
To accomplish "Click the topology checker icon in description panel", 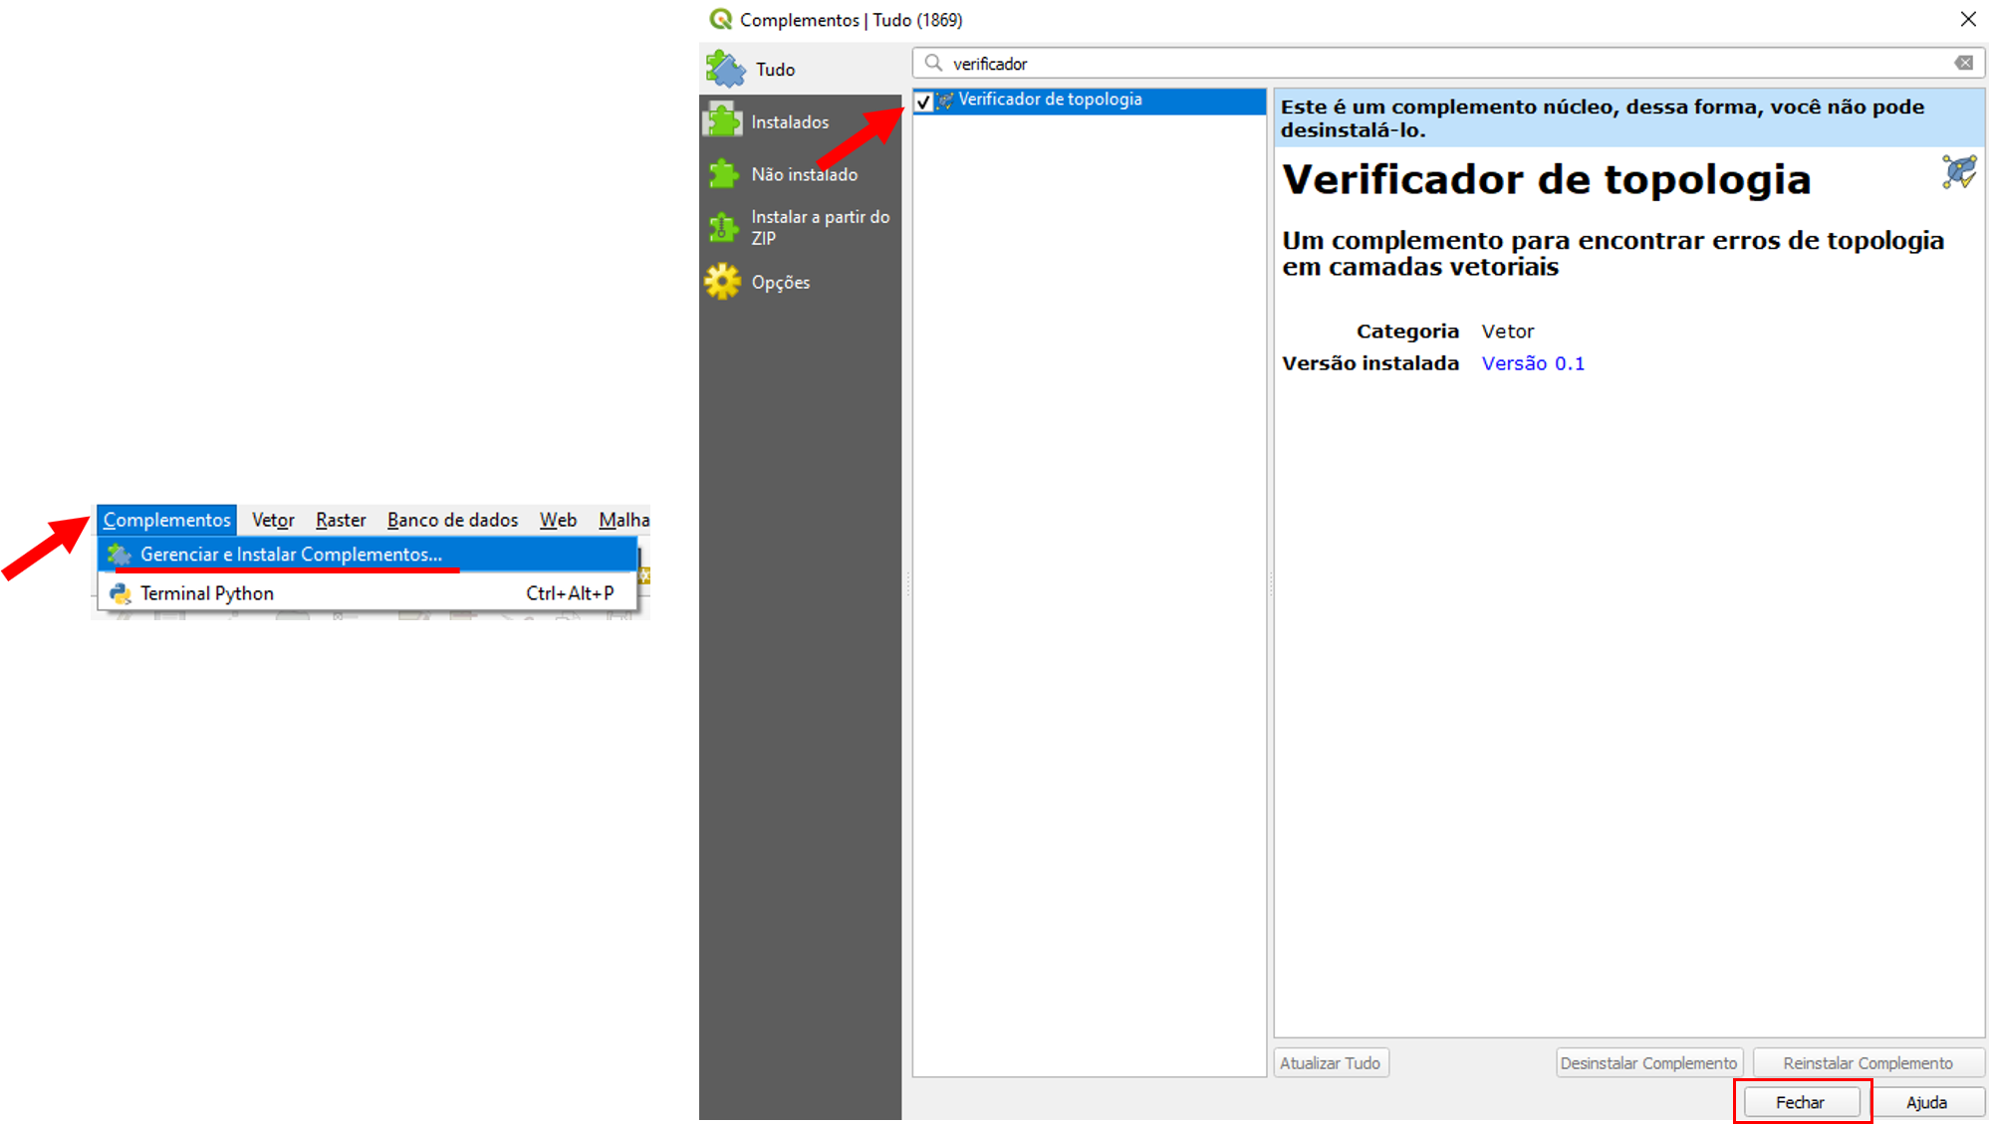I will click(x=1958, y=172).
